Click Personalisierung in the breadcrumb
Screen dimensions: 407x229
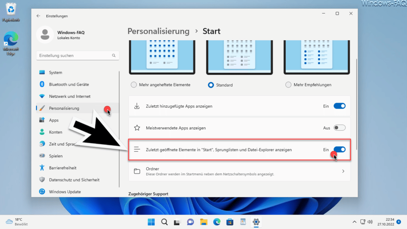(x=158, y=31)
